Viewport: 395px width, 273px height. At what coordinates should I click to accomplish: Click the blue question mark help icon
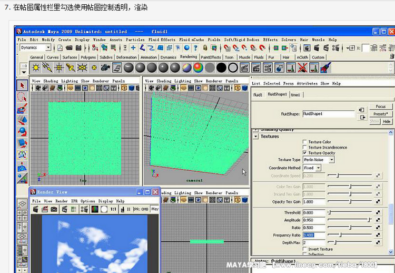pos(195,47)
